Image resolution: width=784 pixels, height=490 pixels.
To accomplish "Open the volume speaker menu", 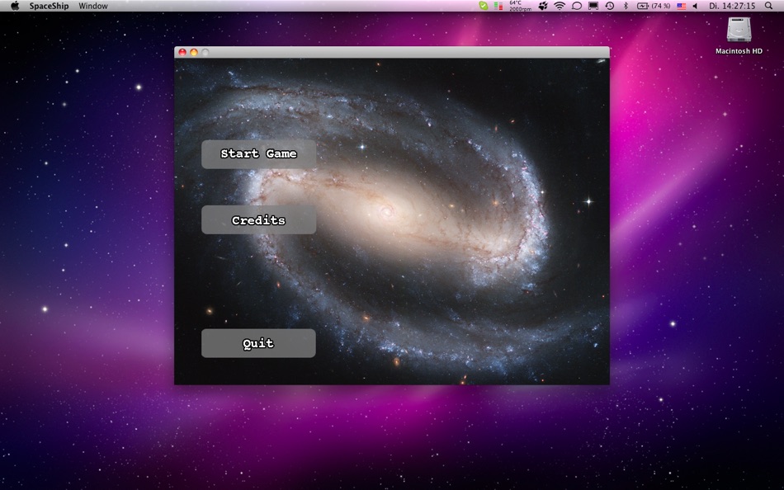I will (695, 6).
